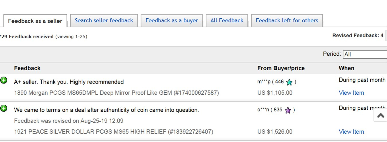Click buyer name o***n

(x=263, y=110)
